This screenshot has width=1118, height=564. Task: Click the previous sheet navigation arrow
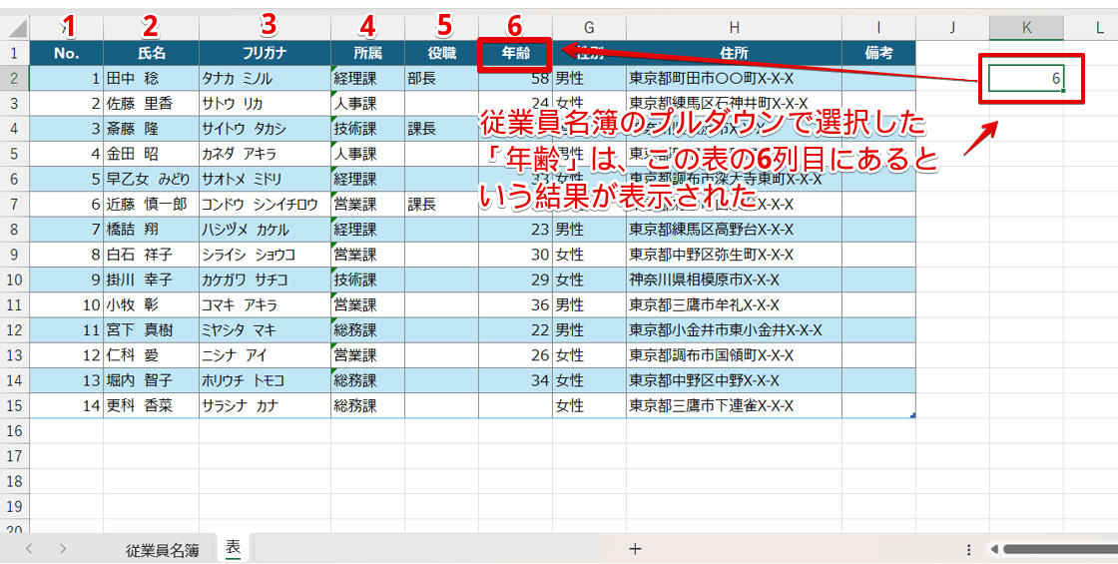29,549
